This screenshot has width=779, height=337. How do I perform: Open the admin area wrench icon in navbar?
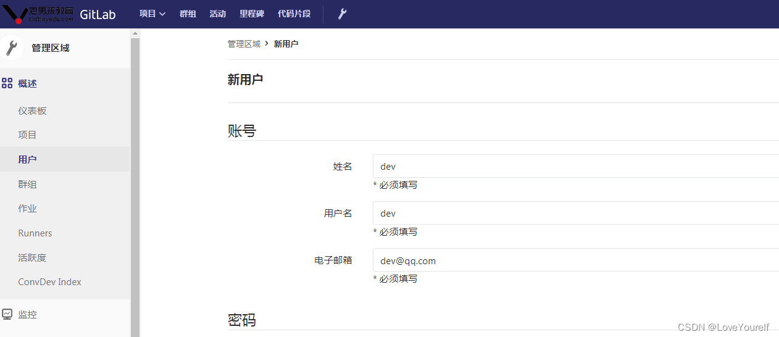click(342, 14)
